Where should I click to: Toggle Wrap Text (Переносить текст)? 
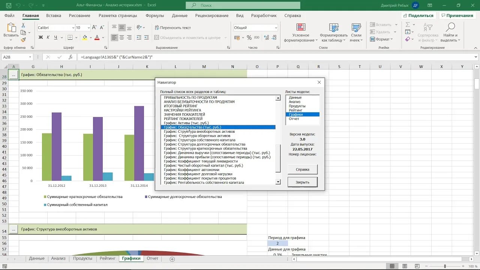[x=172, y=28]
